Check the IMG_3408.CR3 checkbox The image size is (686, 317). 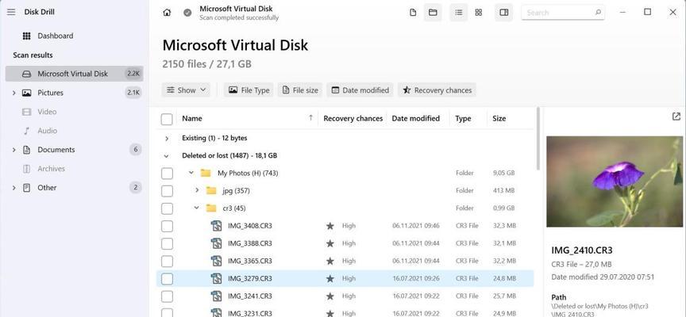click(167, 226)
